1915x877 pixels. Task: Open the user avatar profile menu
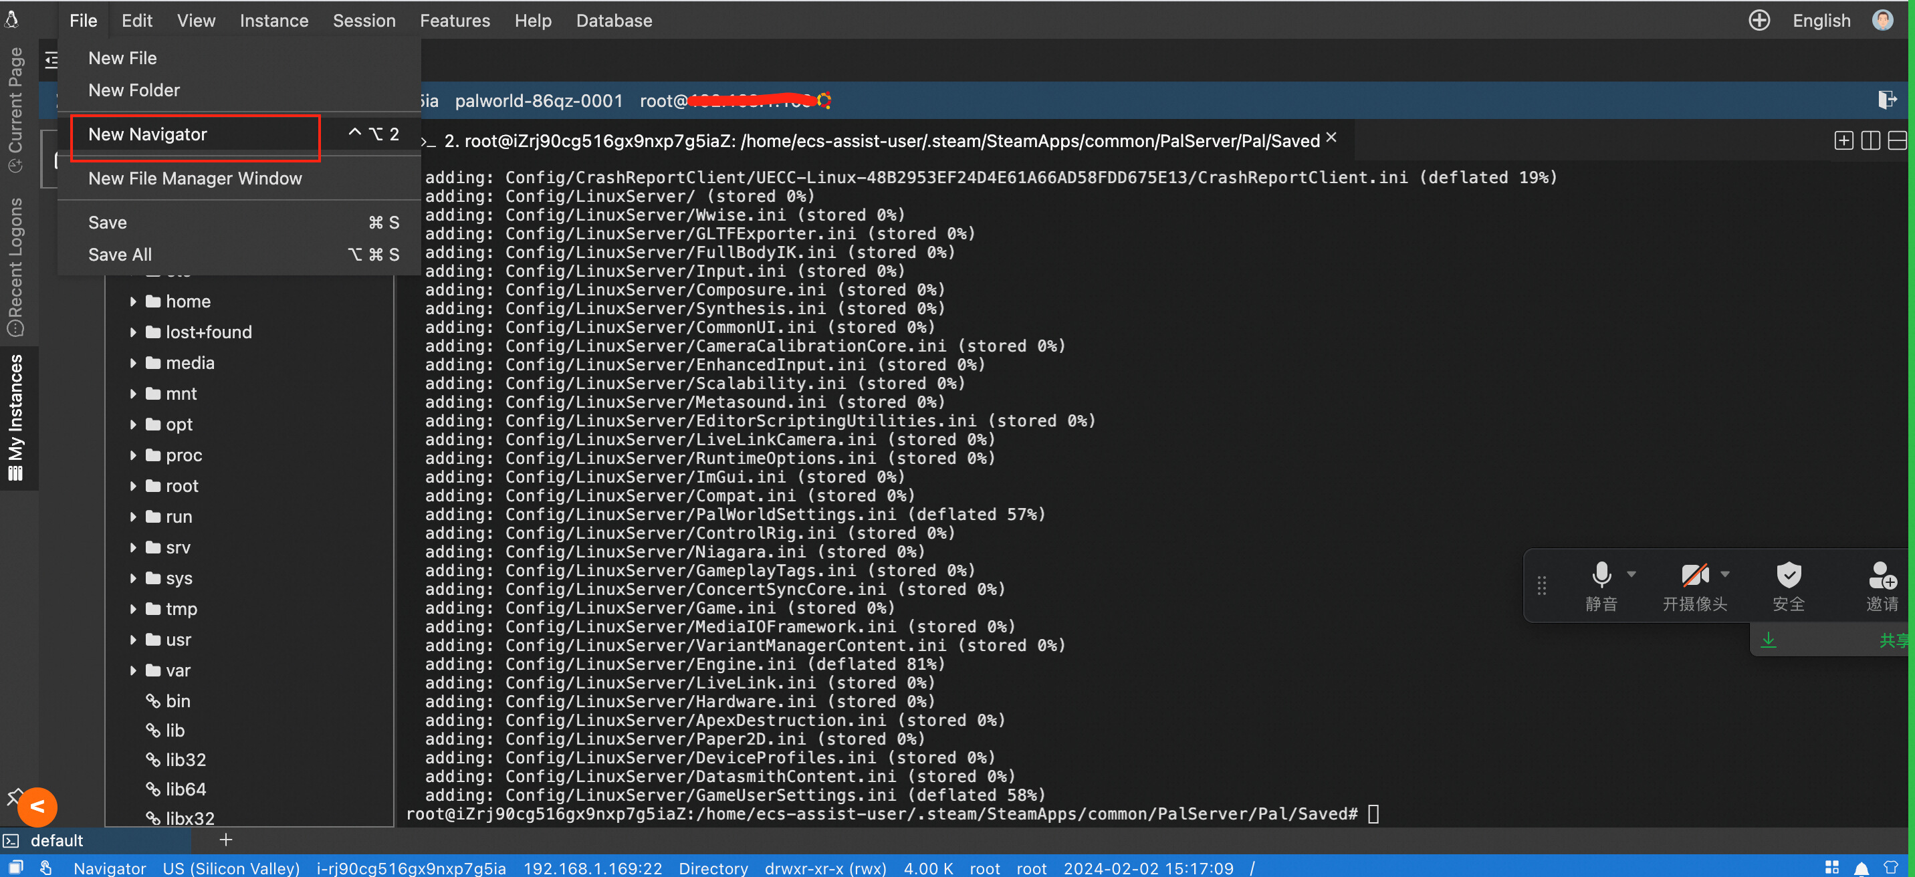pos(1882,20)
